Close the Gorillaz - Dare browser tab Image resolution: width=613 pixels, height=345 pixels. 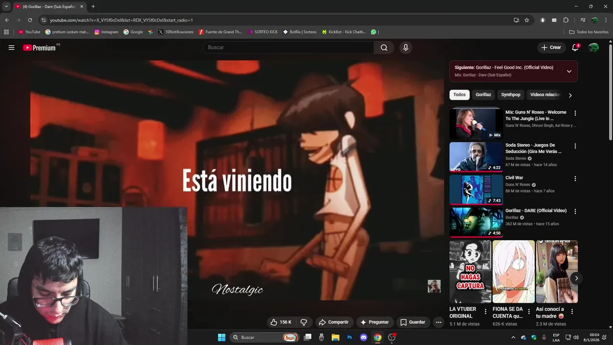point(81,7)
